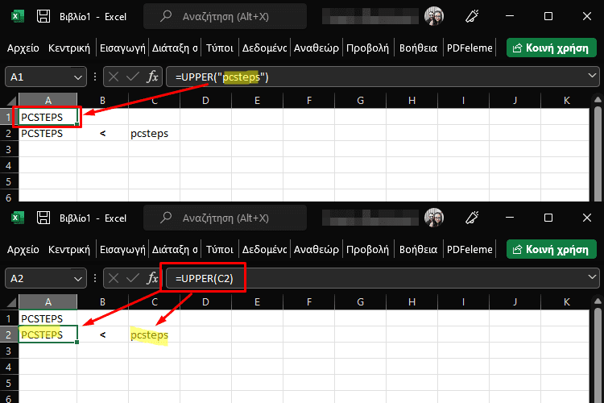The width and height of the screenshot is (604, 403).
Task: Select column D header in the top window
Action: (205, 101)
